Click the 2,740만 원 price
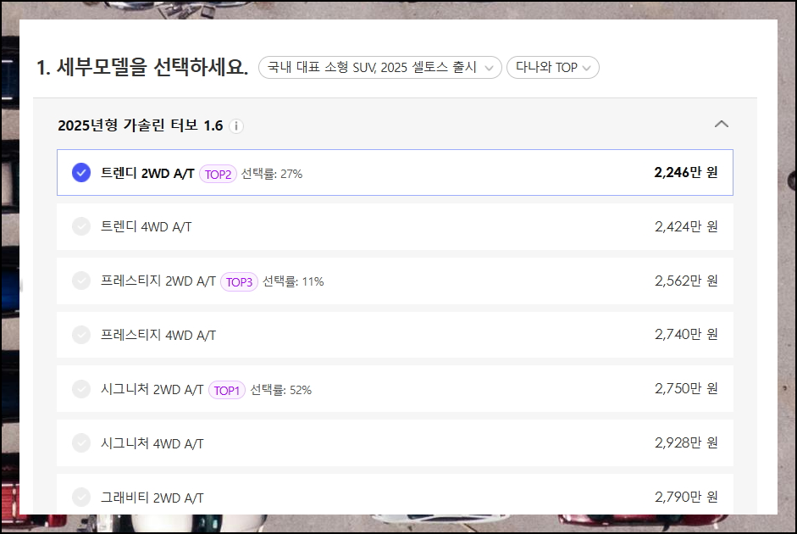Screen dimensions: 797x534 click(x=686, y=335)
